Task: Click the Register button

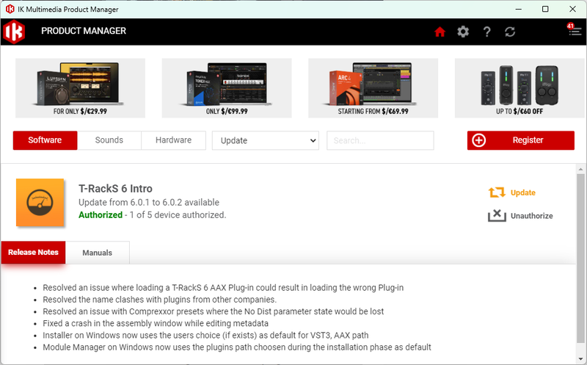Action: point(521,140)
